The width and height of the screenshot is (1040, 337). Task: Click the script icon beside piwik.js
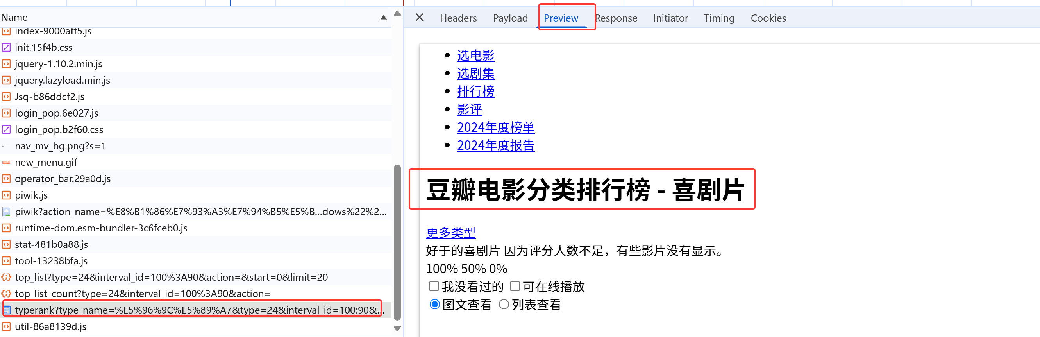pos(6,195)
